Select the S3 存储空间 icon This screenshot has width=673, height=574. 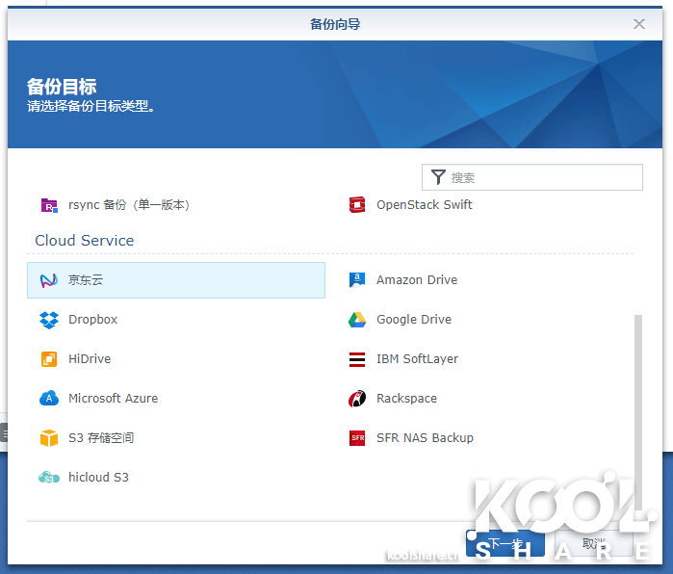click(49, 438)
